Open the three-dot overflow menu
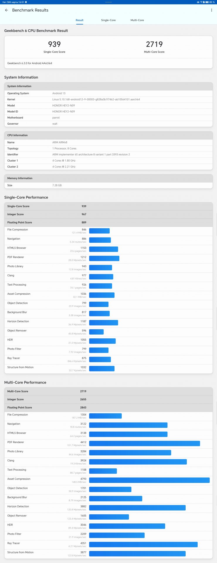Viewport: 217px width, 563px height. click(x=211, y=10)
